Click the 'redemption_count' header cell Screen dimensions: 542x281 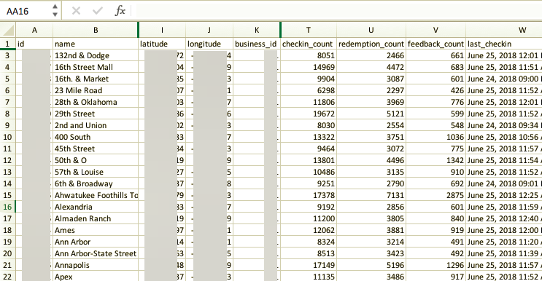click(371, 44)
